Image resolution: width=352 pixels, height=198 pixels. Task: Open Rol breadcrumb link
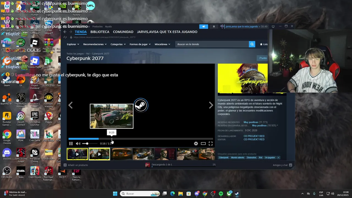(x=88, y=54)
